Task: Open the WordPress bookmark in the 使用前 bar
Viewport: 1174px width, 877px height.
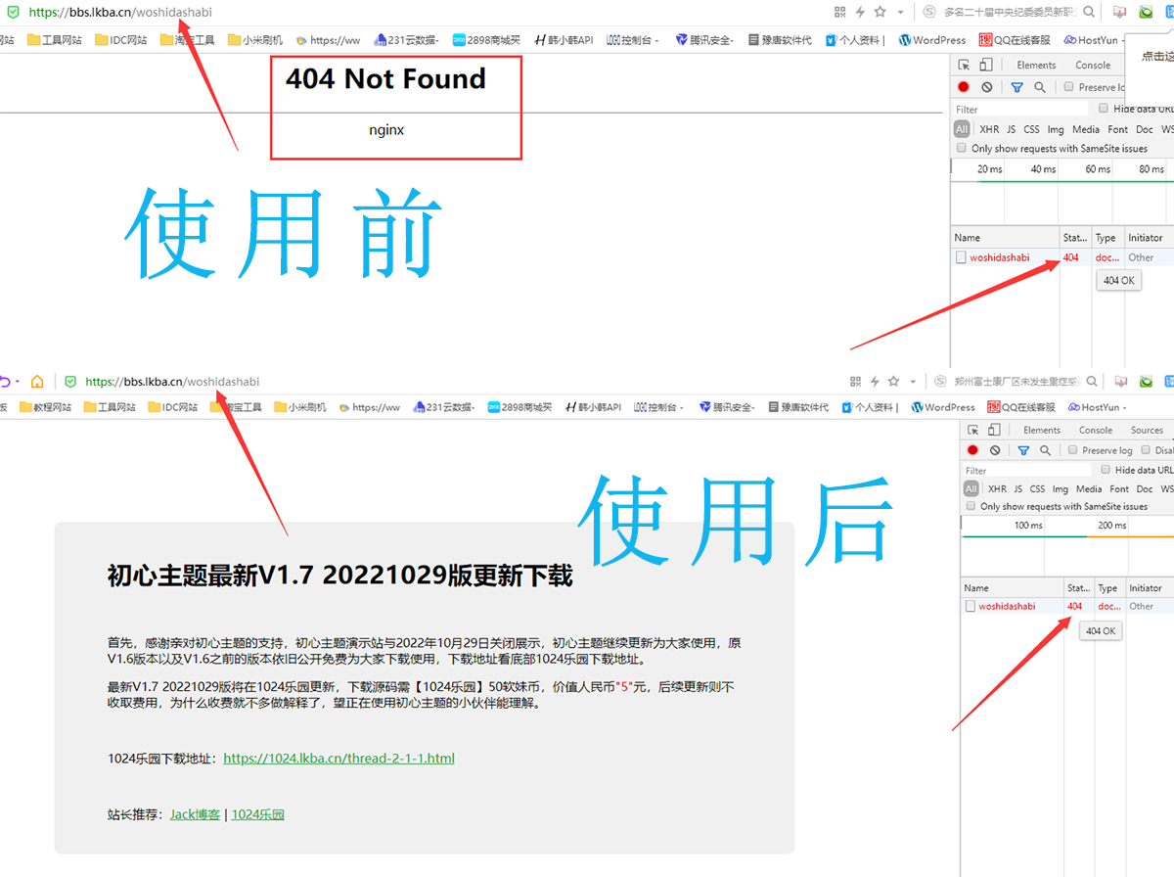Action: coord(932,40)
